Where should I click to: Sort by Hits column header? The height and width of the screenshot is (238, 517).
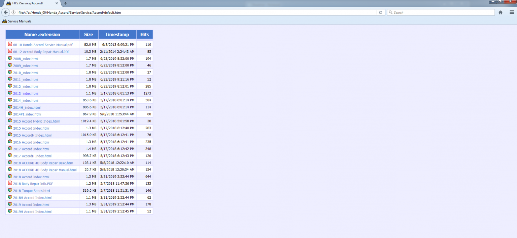point(144,35)
